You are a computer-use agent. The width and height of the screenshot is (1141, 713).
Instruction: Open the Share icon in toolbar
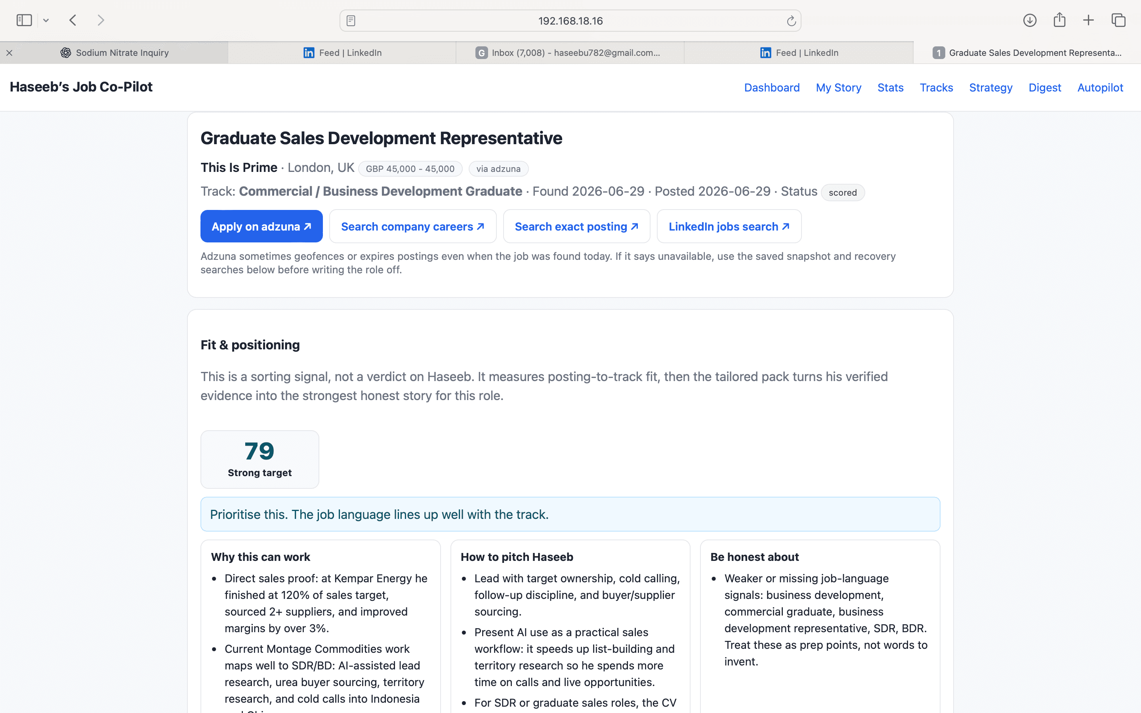tap(1059, 20)
